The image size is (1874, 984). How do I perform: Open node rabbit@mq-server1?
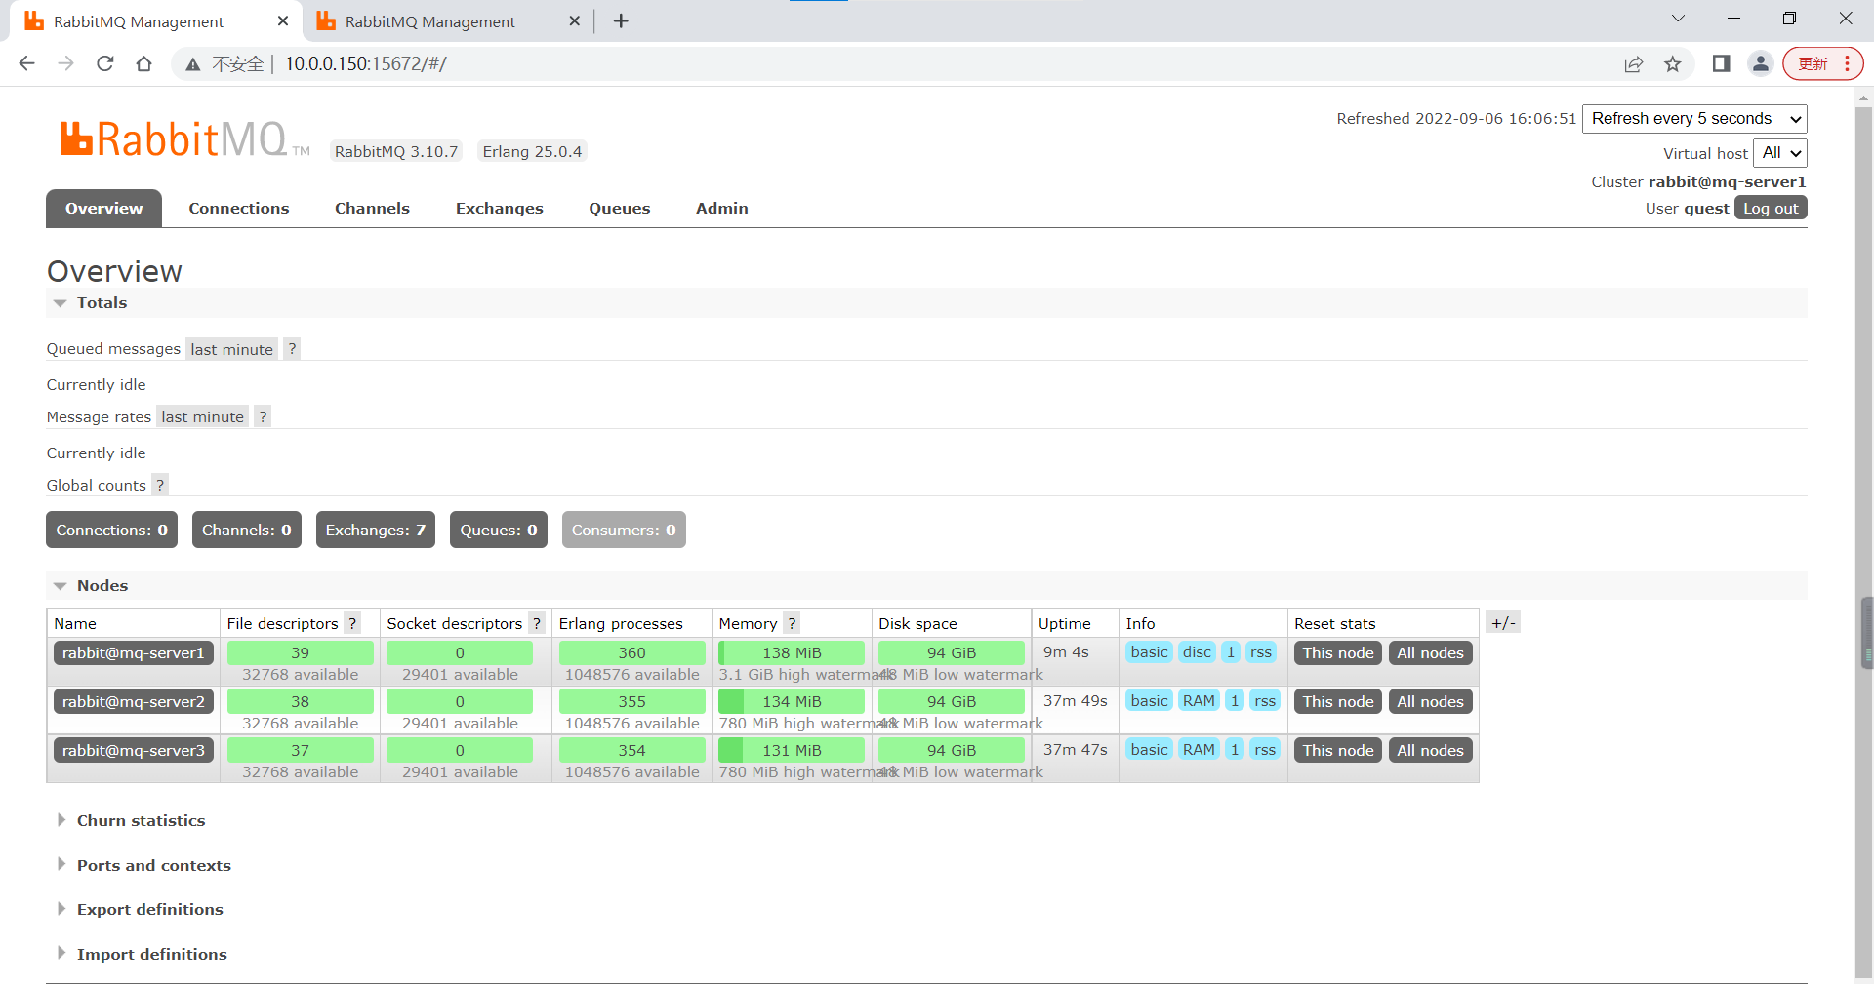134,652
